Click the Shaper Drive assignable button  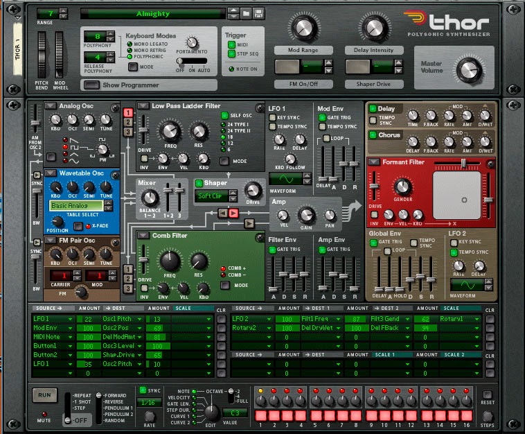coord(357,67)
